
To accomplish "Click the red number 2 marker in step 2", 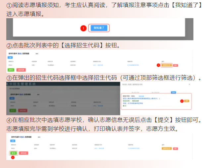I will [158, 65].
